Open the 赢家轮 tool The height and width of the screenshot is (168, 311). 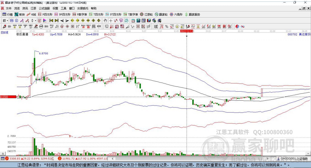(x=161, y=15)
